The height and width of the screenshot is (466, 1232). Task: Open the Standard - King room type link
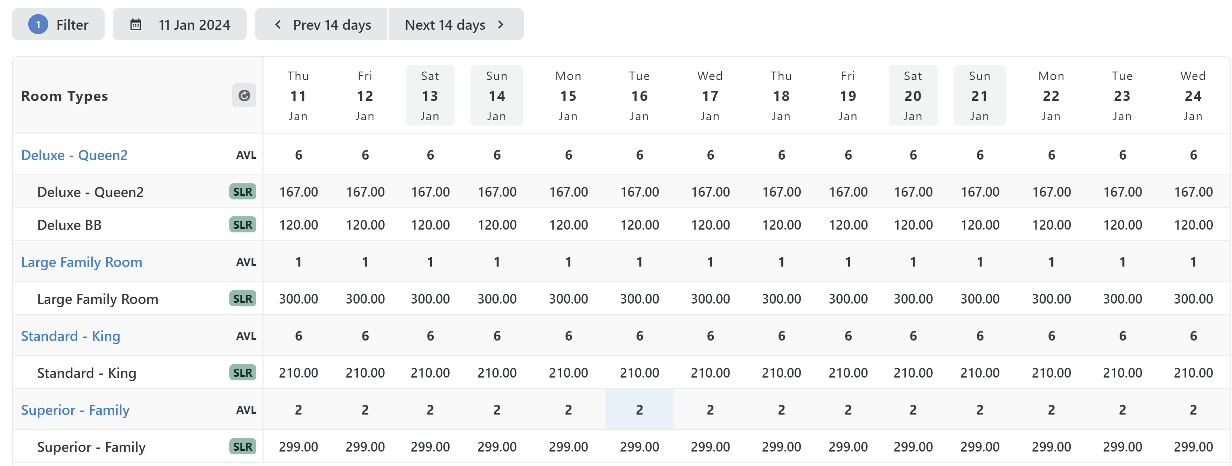coord(70,336)
